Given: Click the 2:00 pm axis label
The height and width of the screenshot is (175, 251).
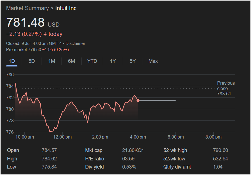Looking at the screenshot, I should point(100,137).
